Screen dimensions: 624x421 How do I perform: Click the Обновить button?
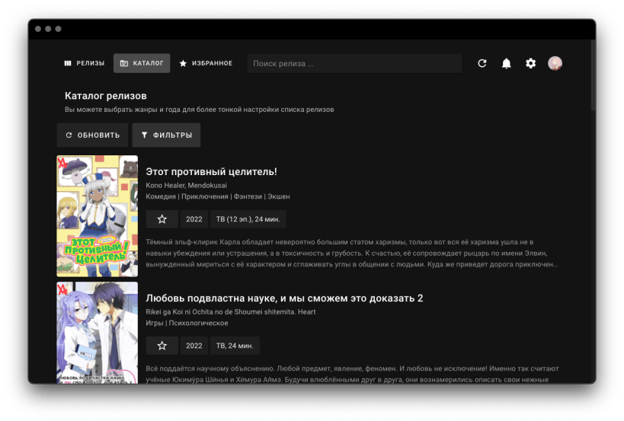pyautogui.click(x=92, y=136)
